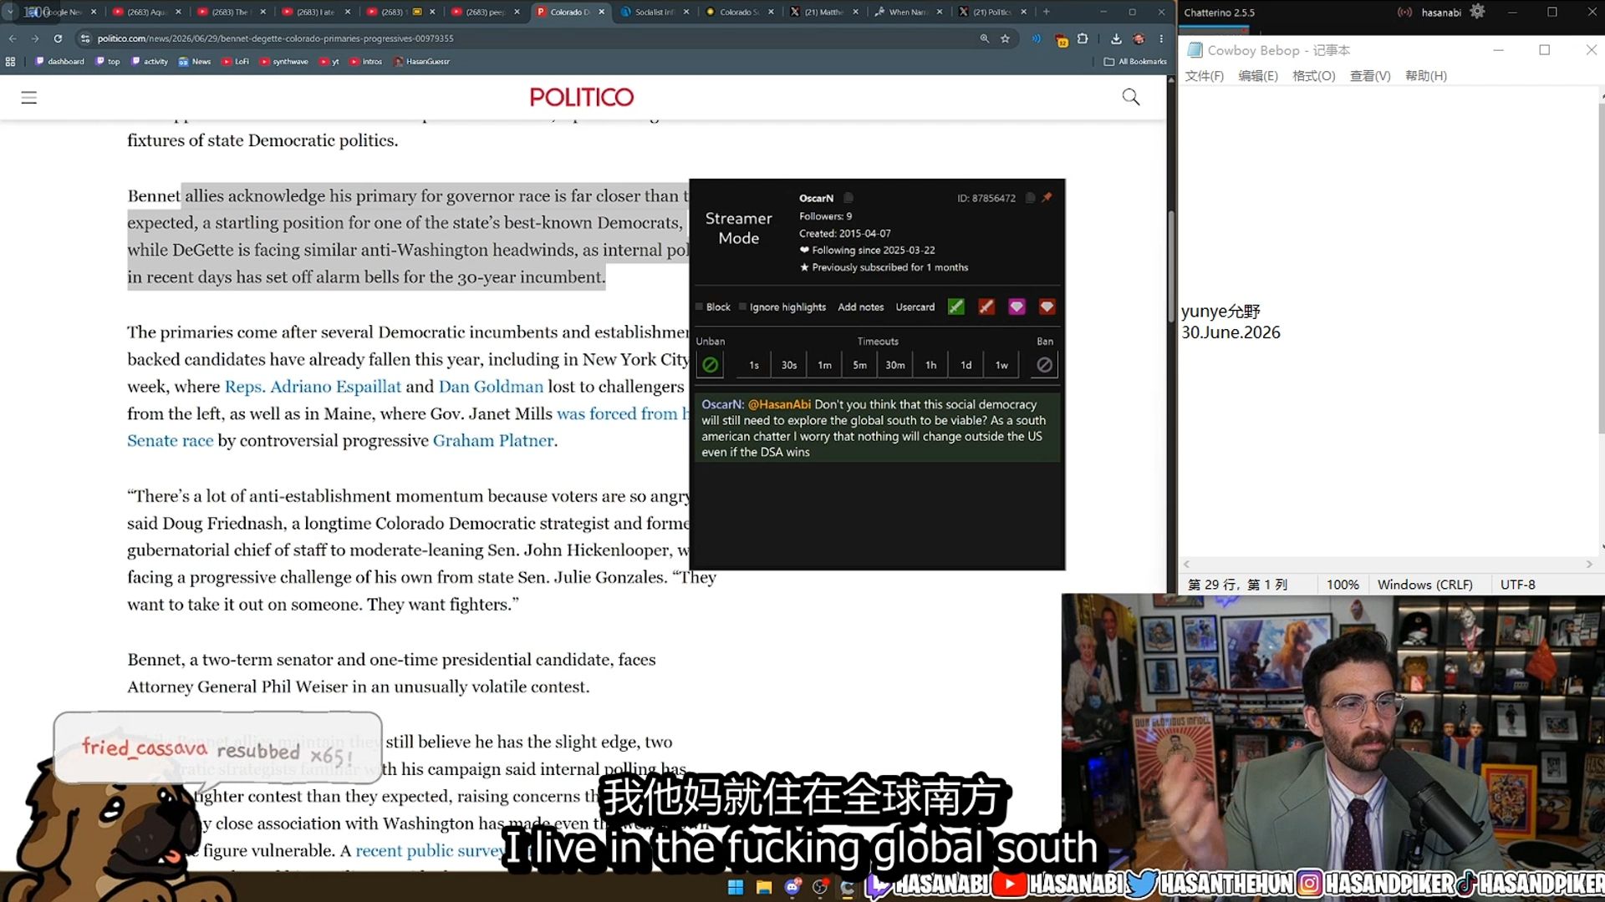Screen dimensions: 1605x902
Task: Click Add notes in usercard
Action: (x=861, y=307)
